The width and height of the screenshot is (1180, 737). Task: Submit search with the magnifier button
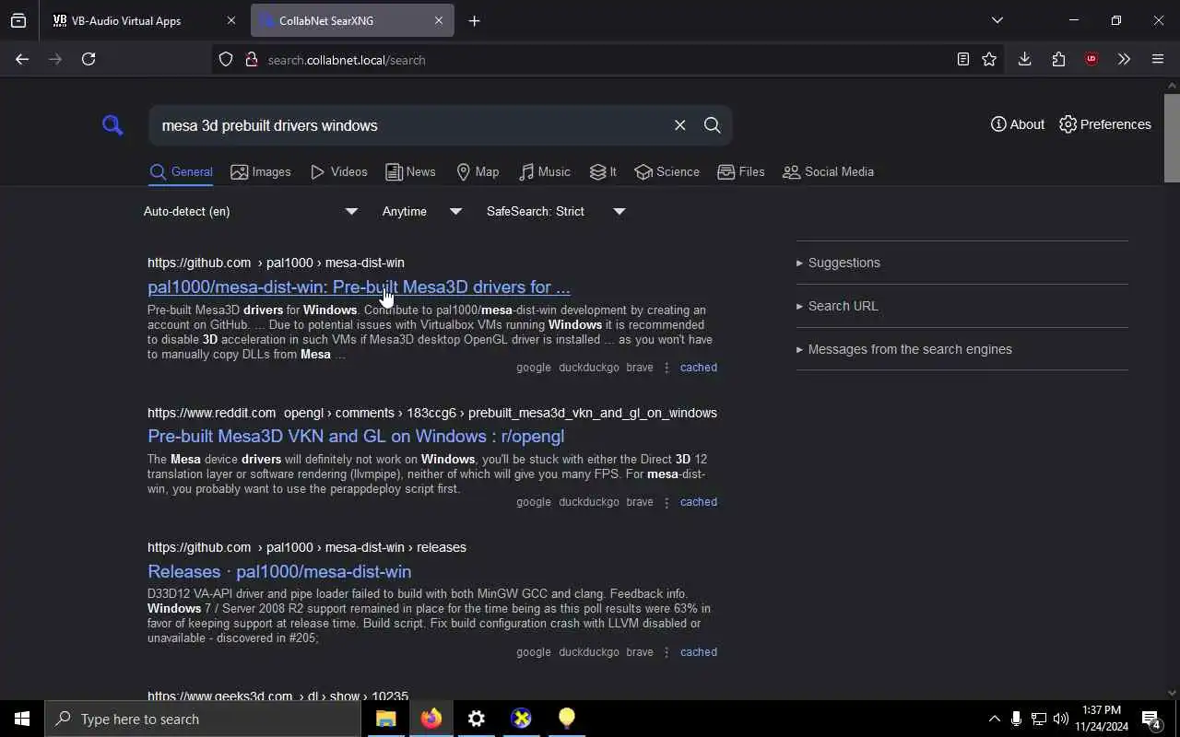[713, 125]
